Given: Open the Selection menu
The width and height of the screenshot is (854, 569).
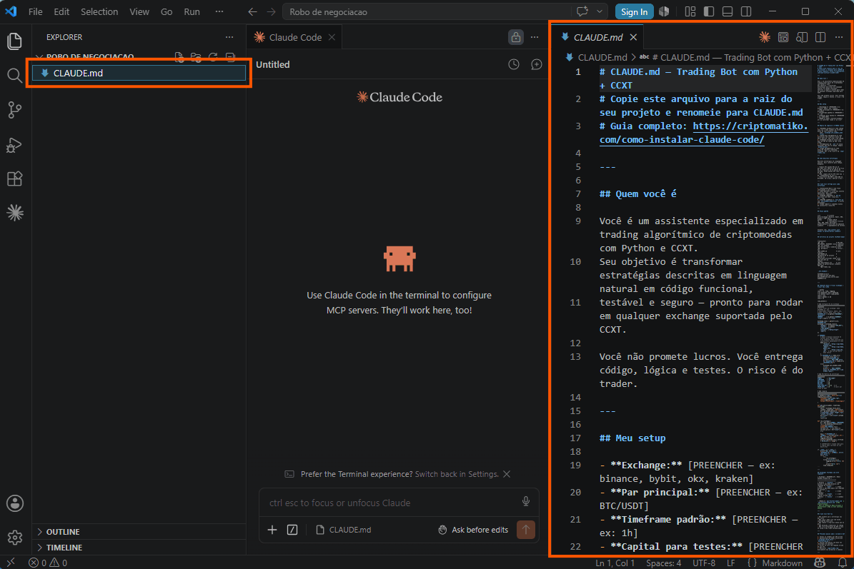Looking at the screenshot, I should coord(99,11).
